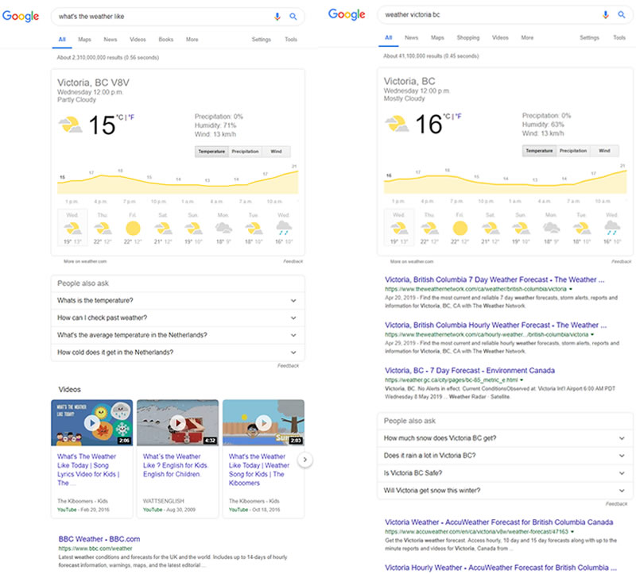Open Victoria 7 Day Weather Forecast link

click(494, 279)
